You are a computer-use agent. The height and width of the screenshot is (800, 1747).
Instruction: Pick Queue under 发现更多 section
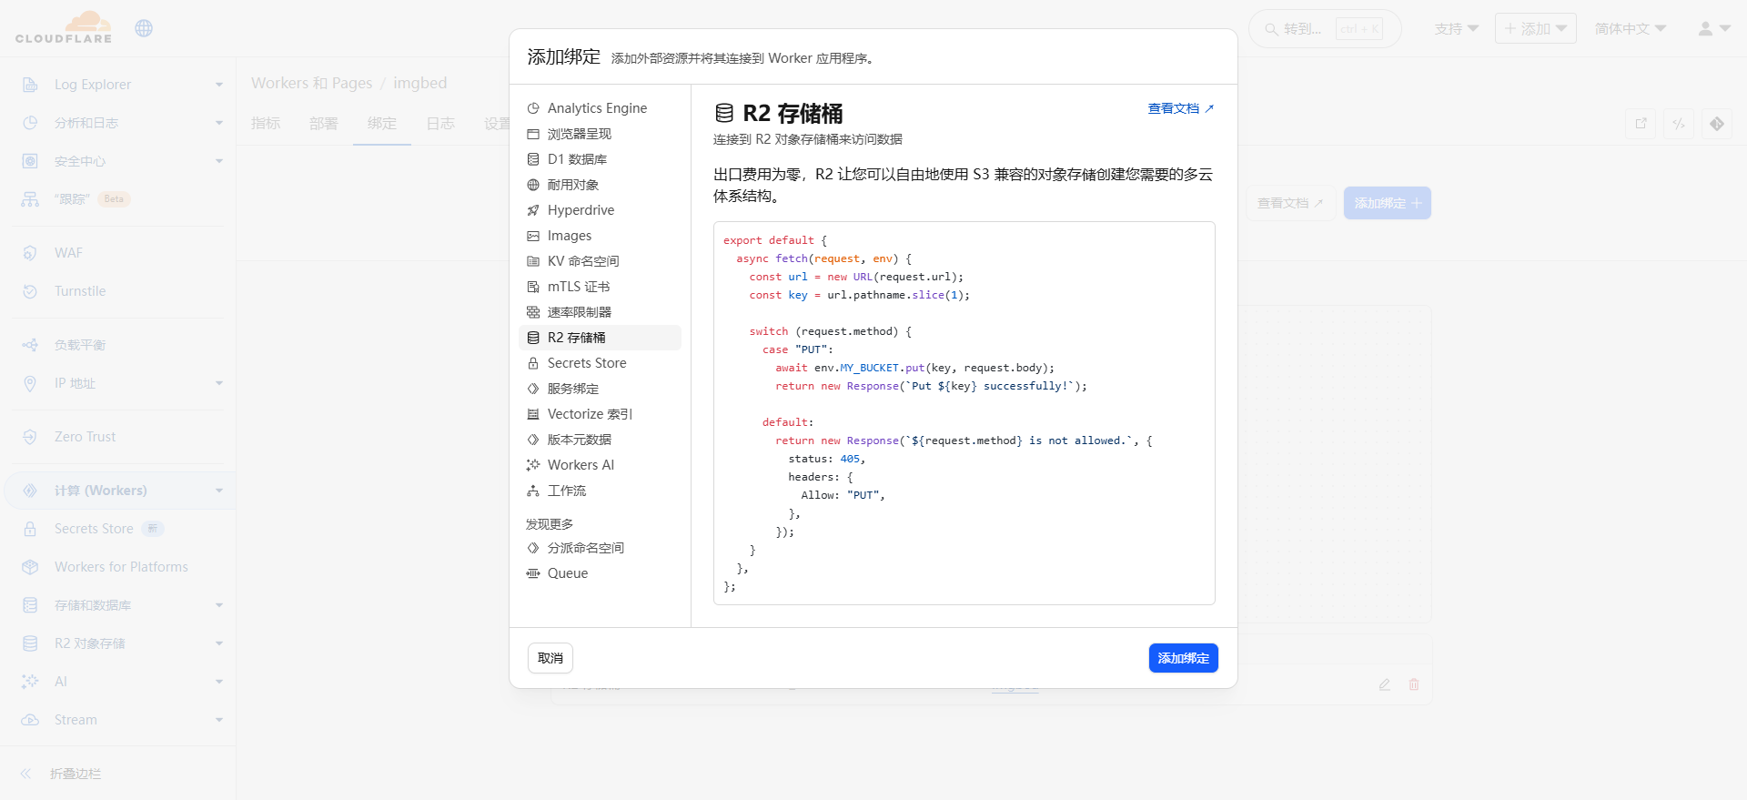[x=567, y=573]
